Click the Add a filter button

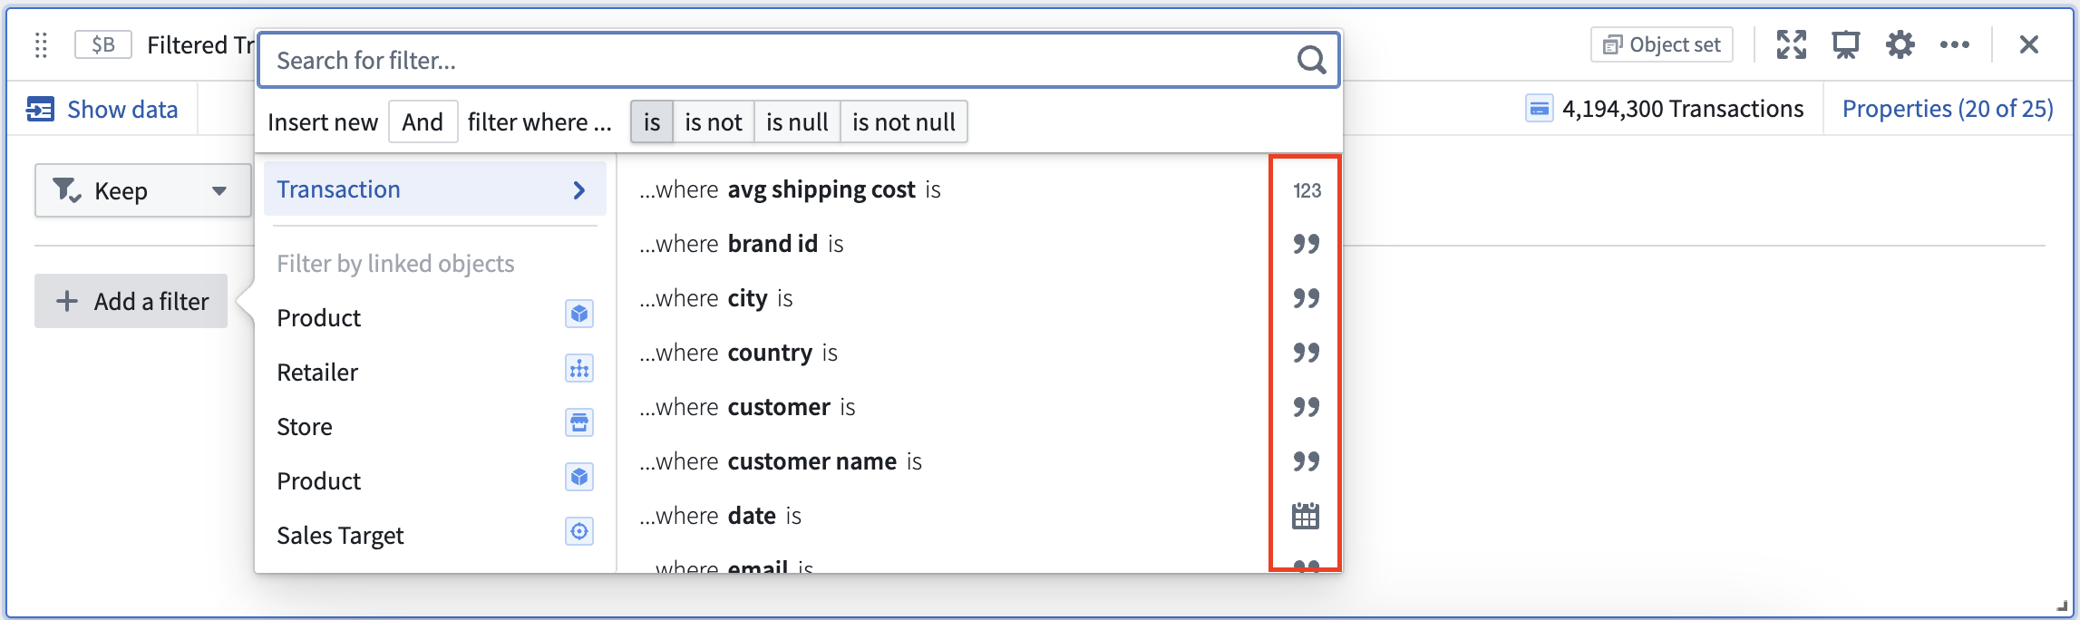(x=131, y=301)
